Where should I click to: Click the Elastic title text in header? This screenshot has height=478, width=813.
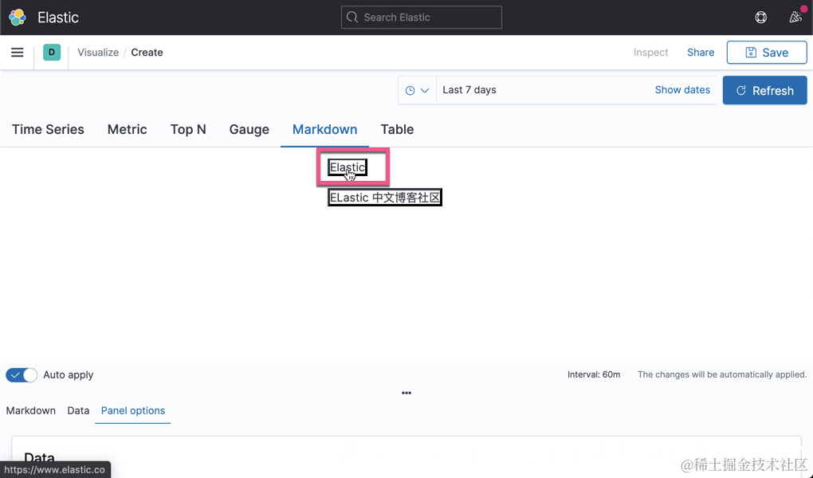(x=58, y=17)
